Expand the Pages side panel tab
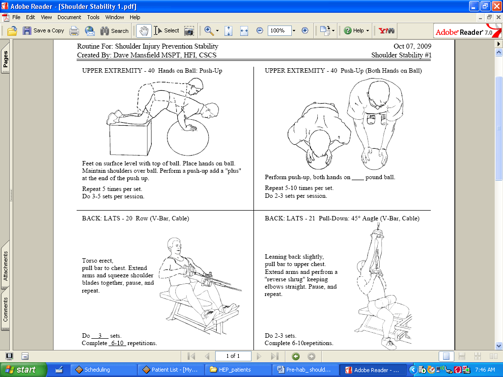 pyautogui.click(x=5, y=58)
